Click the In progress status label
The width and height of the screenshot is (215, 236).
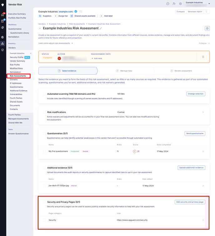[47, 58]
